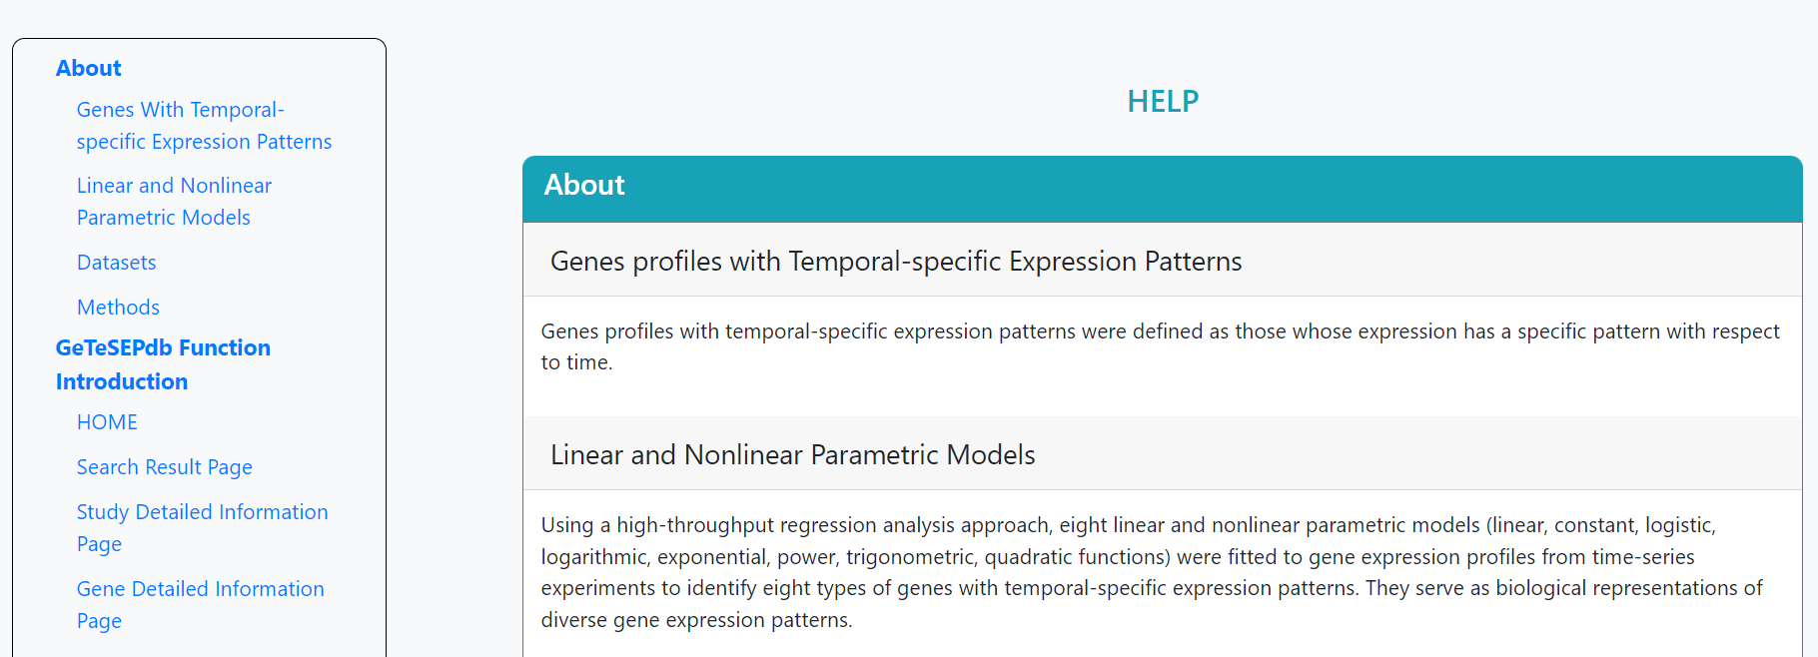Click Genes profiles with Temporal-specific Expression heading

(895, 262)
